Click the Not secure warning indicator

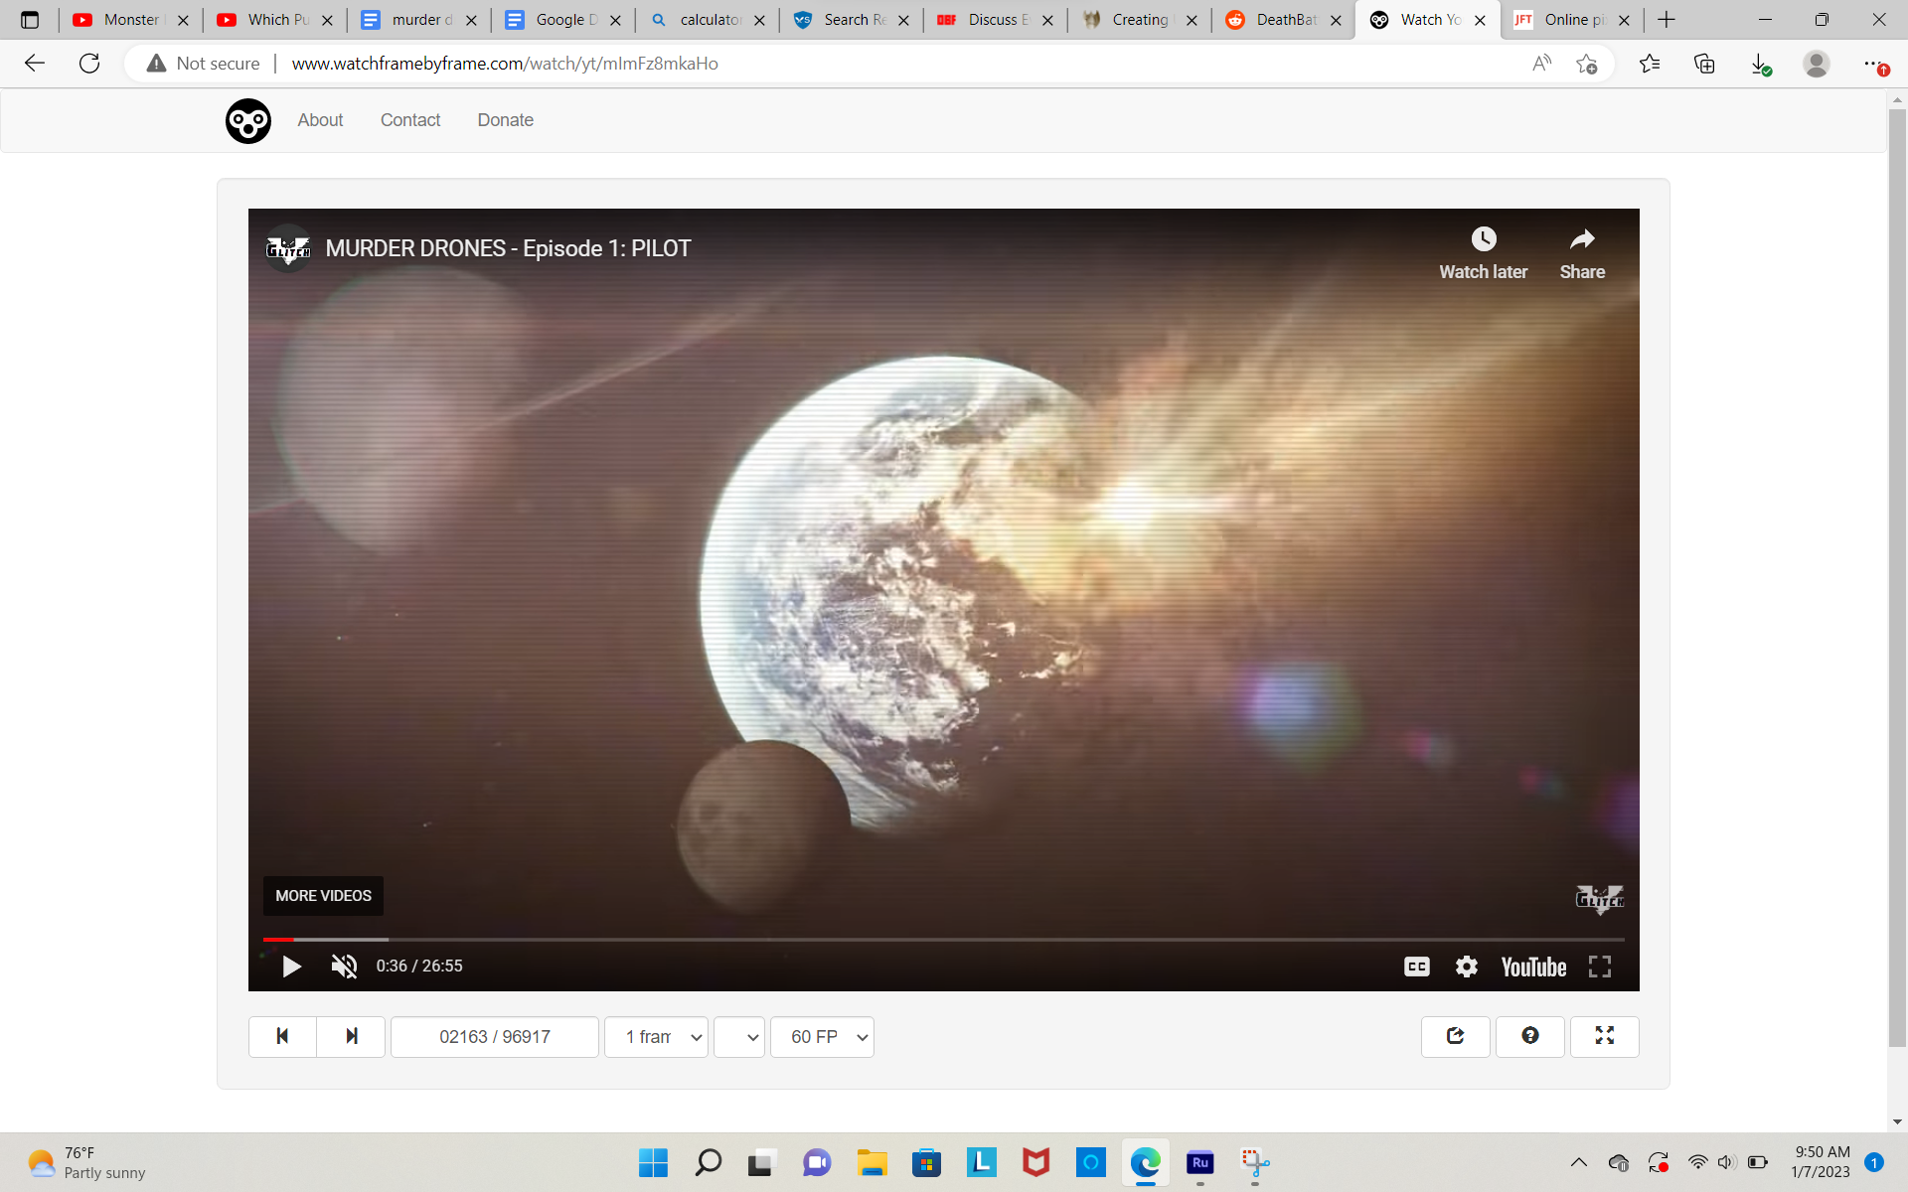point(203,64)
